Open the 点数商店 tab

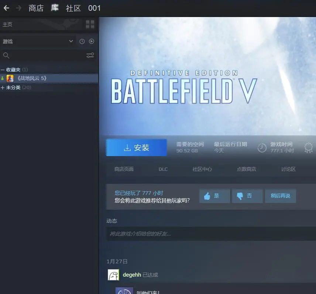[247, 169]
